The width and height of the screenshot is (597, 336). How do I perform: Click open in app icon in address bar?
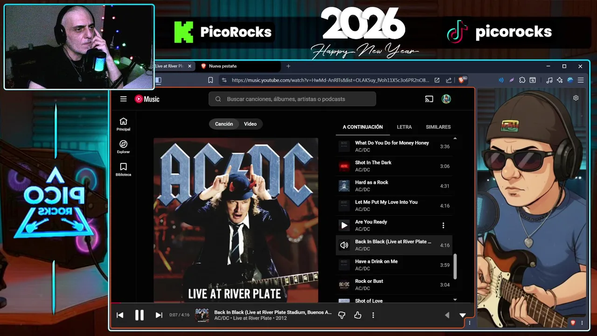tap(437, 80)
